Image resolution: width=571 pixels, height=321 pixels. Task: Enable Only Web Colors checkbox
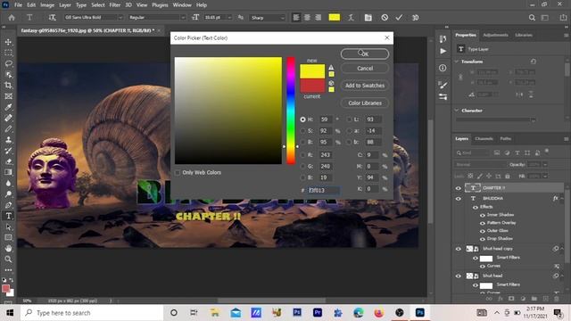coord(178,172)
